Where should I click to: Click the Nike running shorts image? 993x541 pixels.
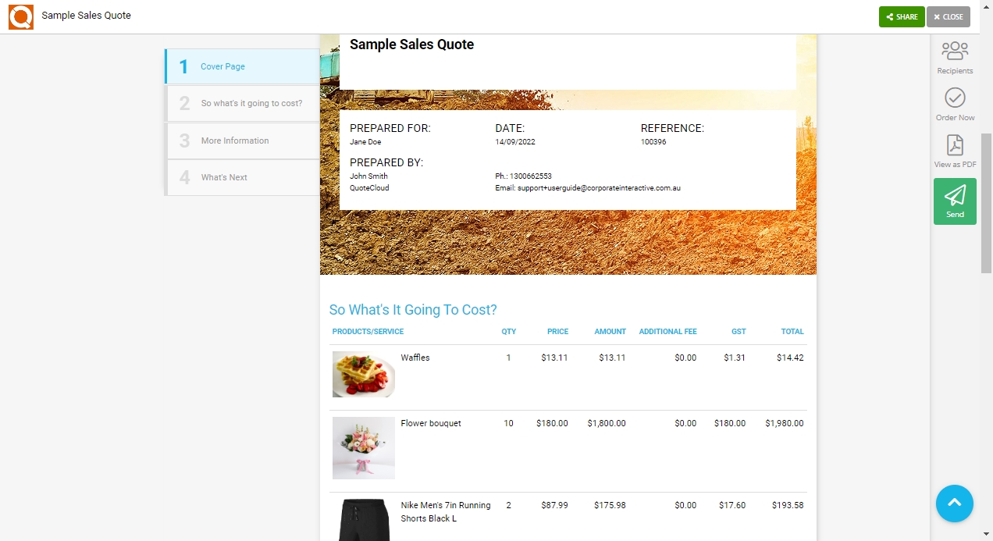pyautogui.click(x=364, y=519)
